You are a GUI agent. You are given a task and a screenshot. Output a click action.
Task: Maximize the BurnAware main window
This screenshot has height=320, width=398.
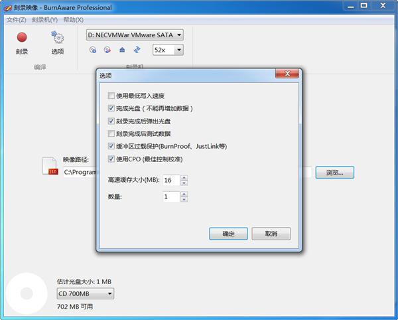tap(364, 5)
